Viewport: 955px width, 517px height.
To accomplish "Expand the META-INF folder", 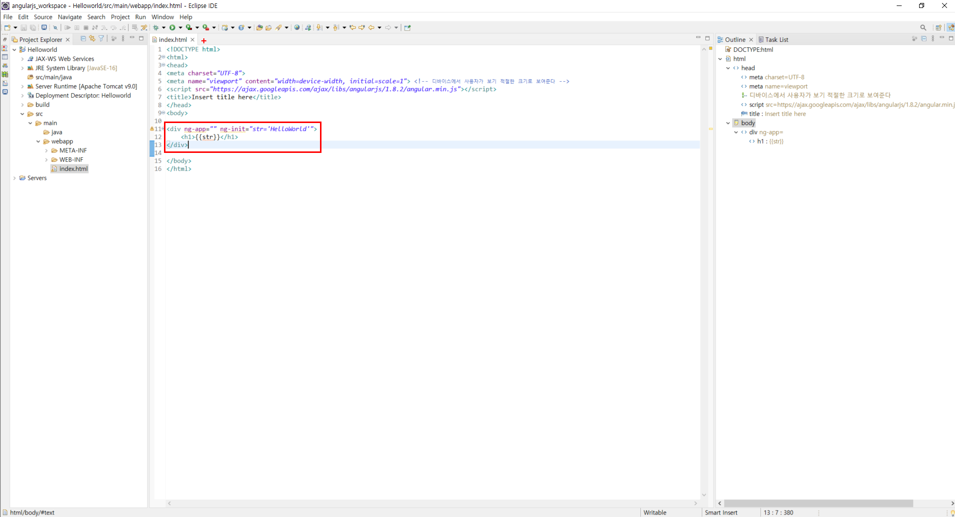I will point(46,151).
